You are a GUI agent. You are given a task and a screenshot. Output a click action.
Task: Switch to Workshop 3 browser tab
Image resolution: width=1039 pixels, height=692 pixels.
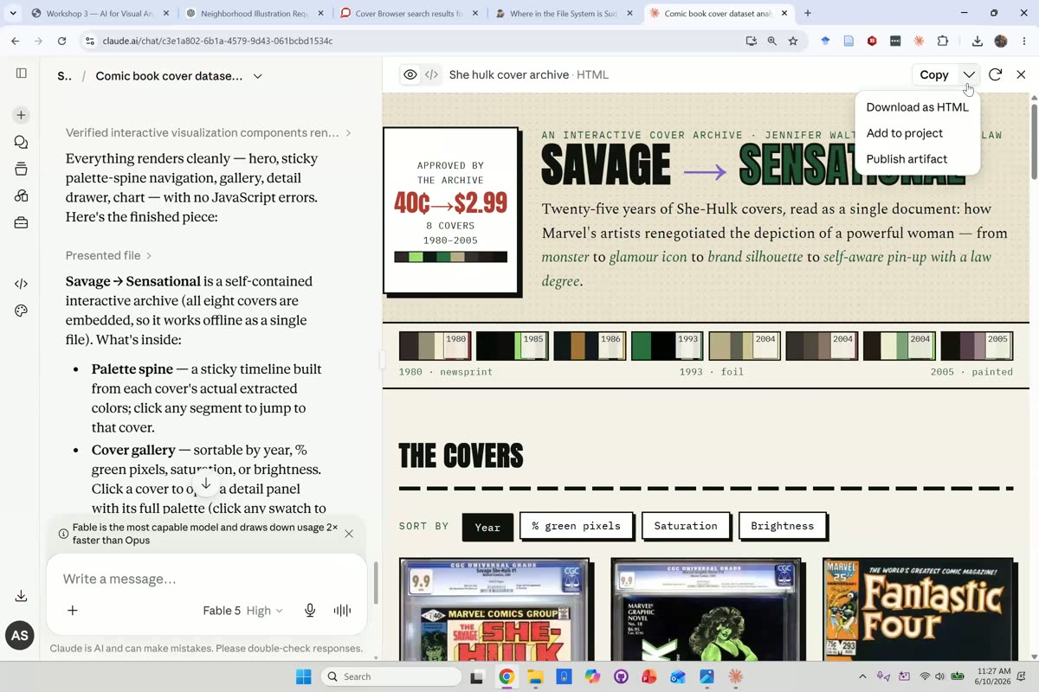click(x=100, y=14)
